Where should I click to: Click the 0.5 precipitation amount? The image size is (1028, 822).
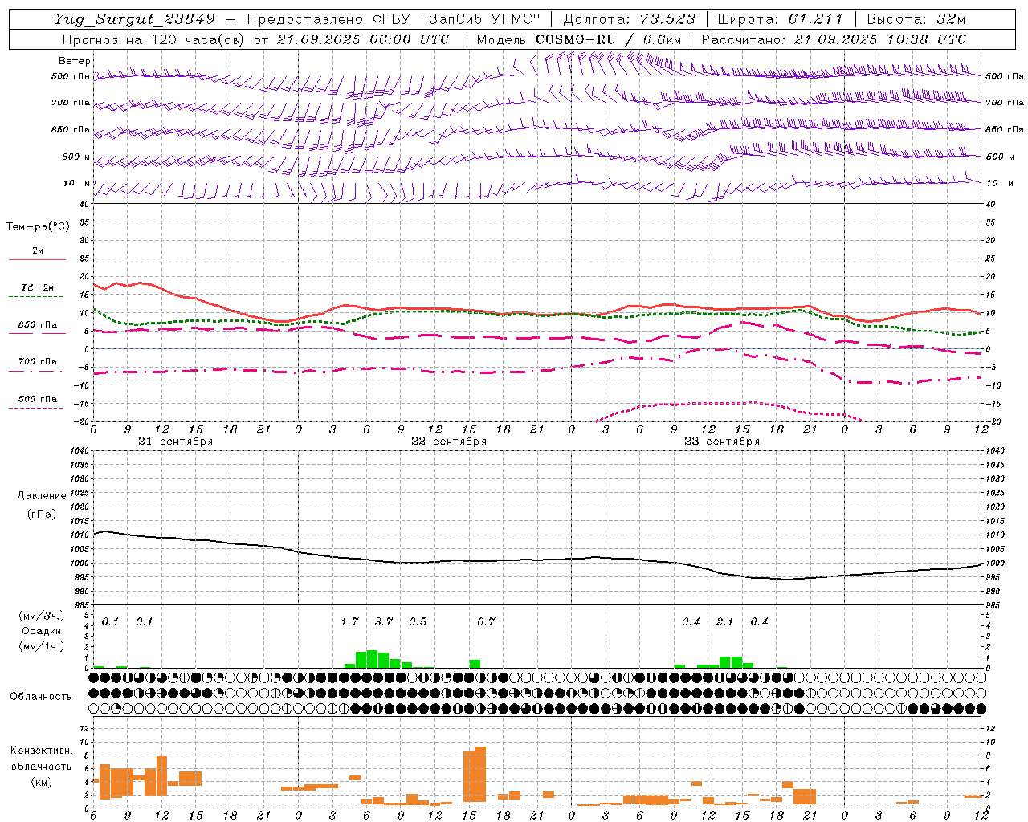click(x=418, y=622)
